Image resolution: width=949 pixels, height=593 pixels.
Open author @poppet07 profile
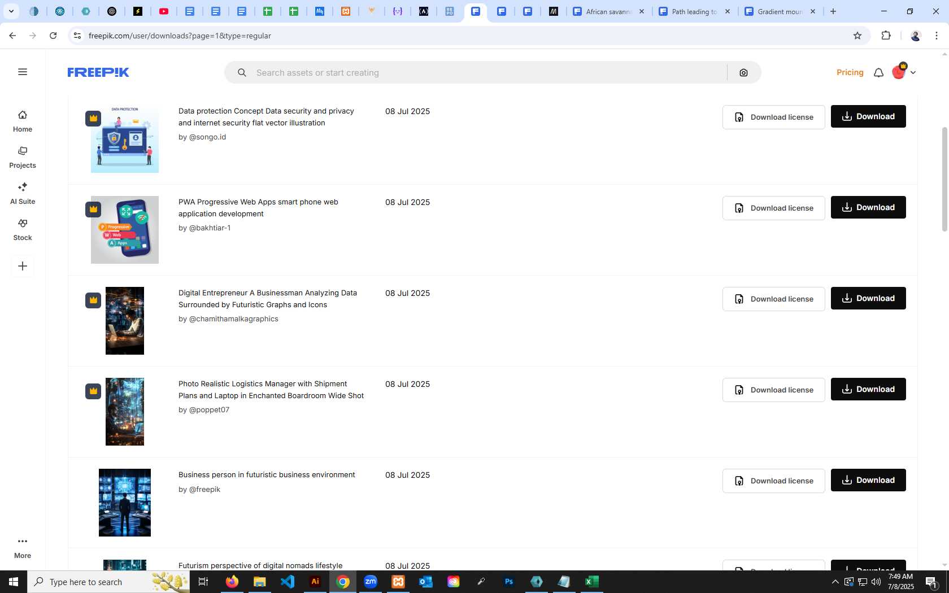(209, 409)
